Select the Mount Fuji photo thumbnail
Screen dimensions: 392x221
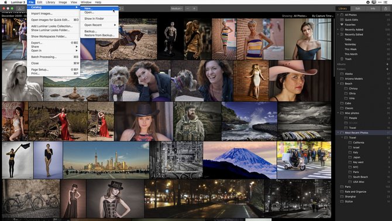coord(240,160)
